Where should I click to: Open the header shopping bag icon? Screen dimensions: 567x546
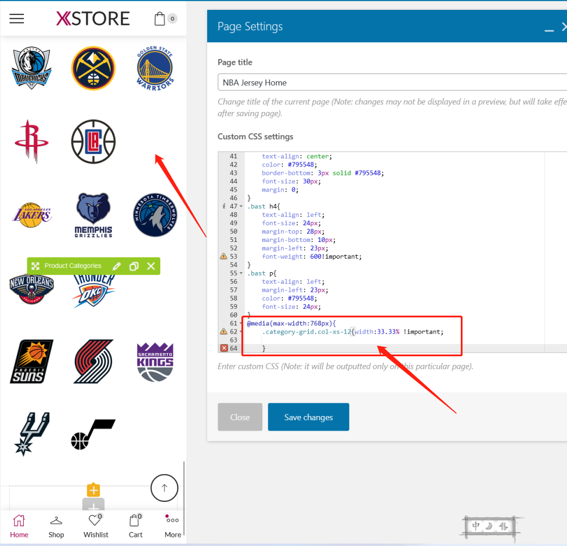pos(160,19)
